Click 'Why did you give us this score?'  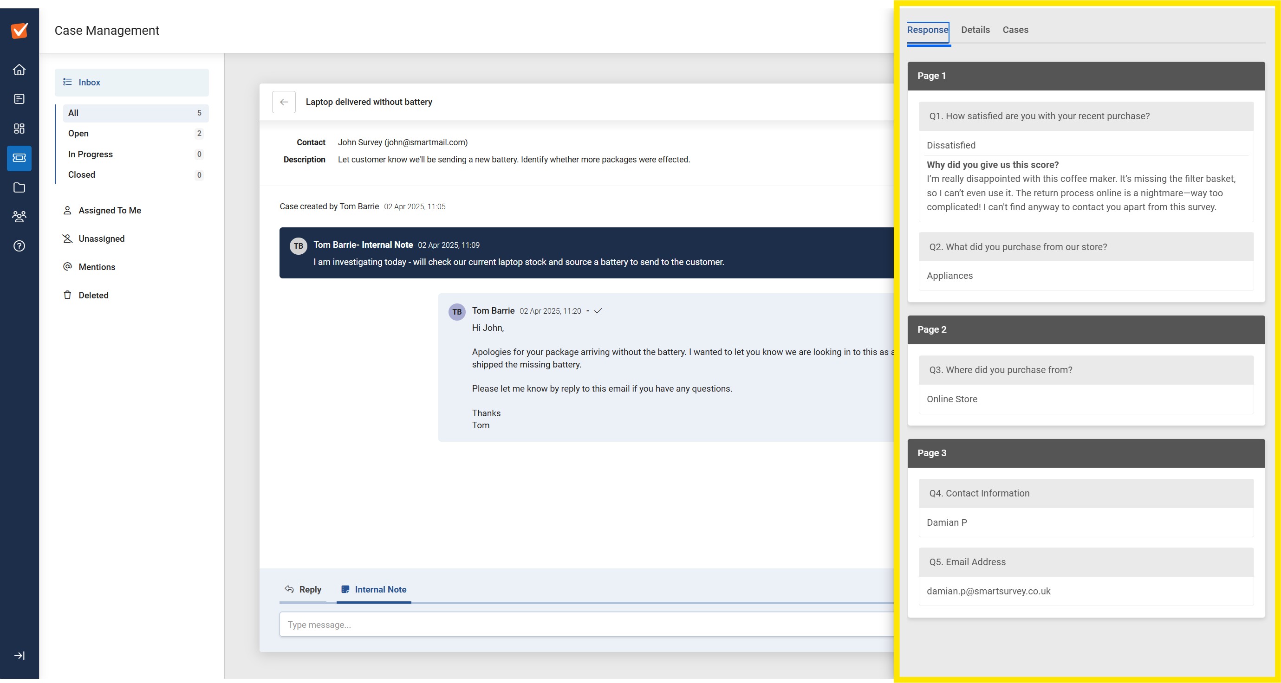click(993, 165)
